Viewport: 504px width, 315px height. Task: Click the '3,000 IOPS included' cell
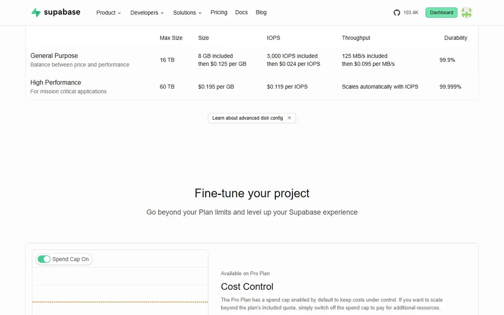click(292, 56)
